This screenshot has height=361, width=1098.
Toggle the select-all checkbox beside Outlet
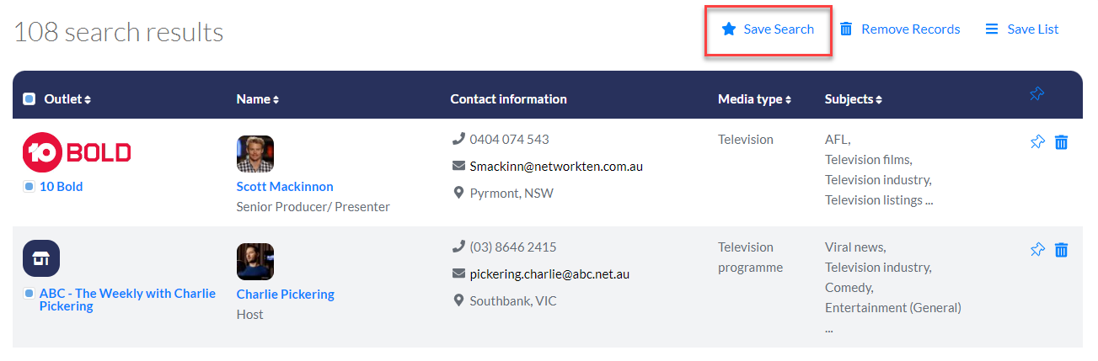point(29,99)
